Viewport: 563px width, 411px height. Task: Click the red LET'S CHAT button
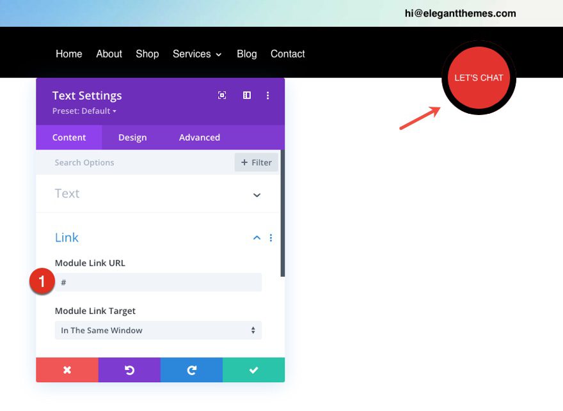point(479,78)
